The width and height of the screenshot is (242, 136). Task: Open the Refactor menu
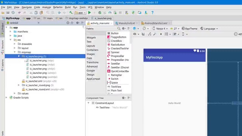[58, 7]
